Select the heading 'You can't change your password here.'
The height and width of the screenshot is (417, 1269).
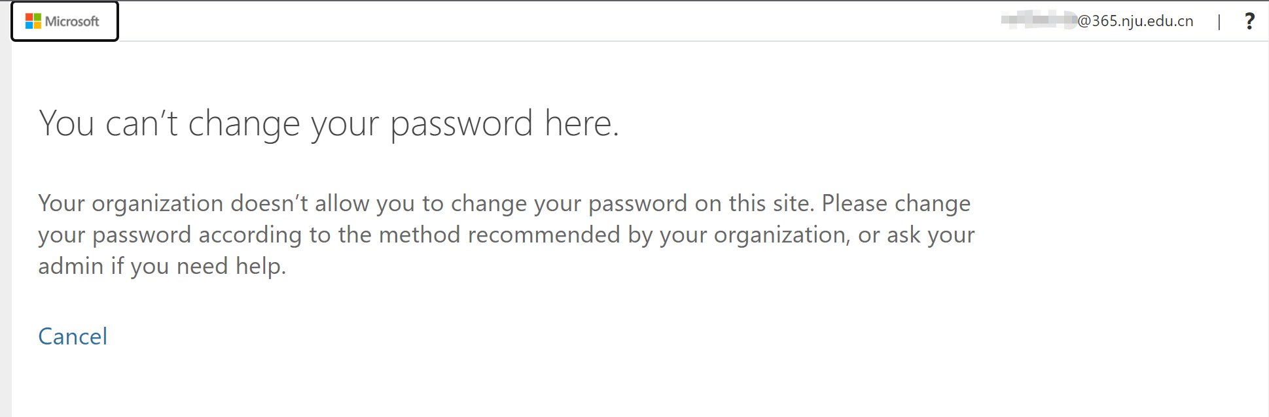click(x=331, y=123)
